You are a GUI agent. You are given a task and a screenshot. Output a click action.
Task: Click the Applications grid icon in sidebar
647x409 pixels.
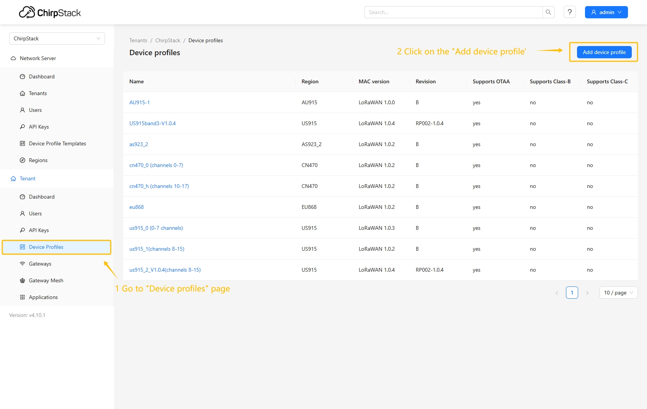click(22, 297)
